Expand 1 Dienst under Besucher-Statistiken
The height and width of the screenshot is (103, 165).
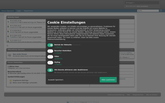(58, 53)
